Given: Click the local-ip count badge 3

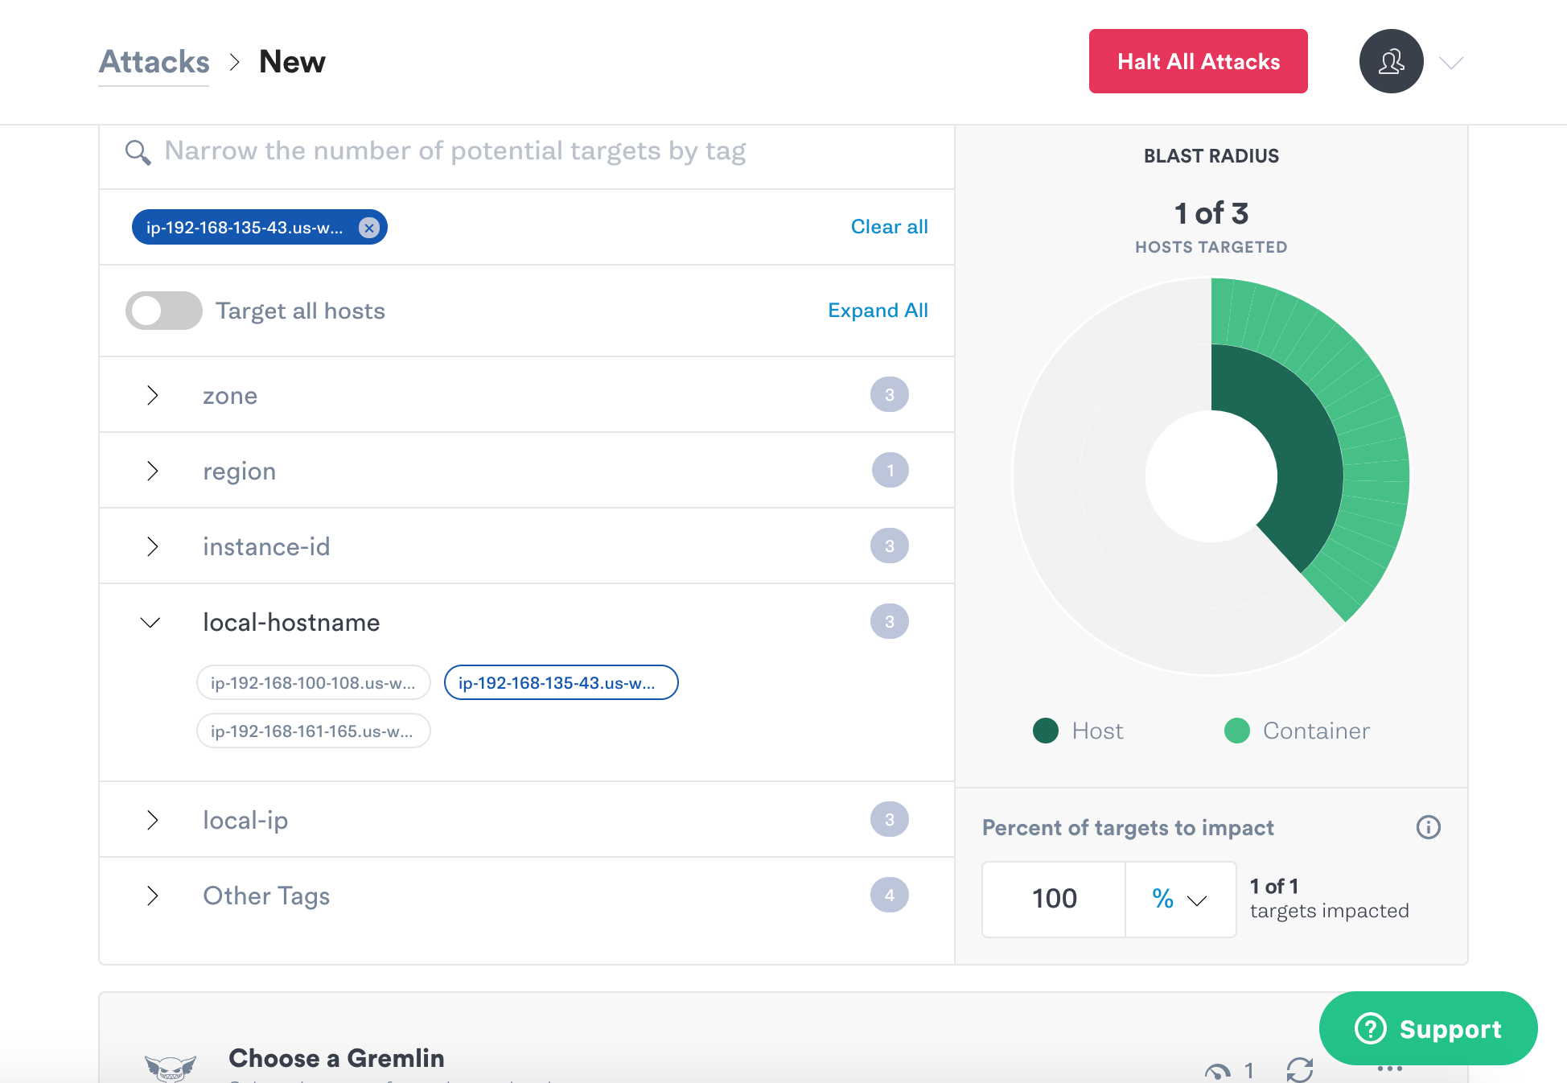Looking at the screenshot, I should [890, 820].
